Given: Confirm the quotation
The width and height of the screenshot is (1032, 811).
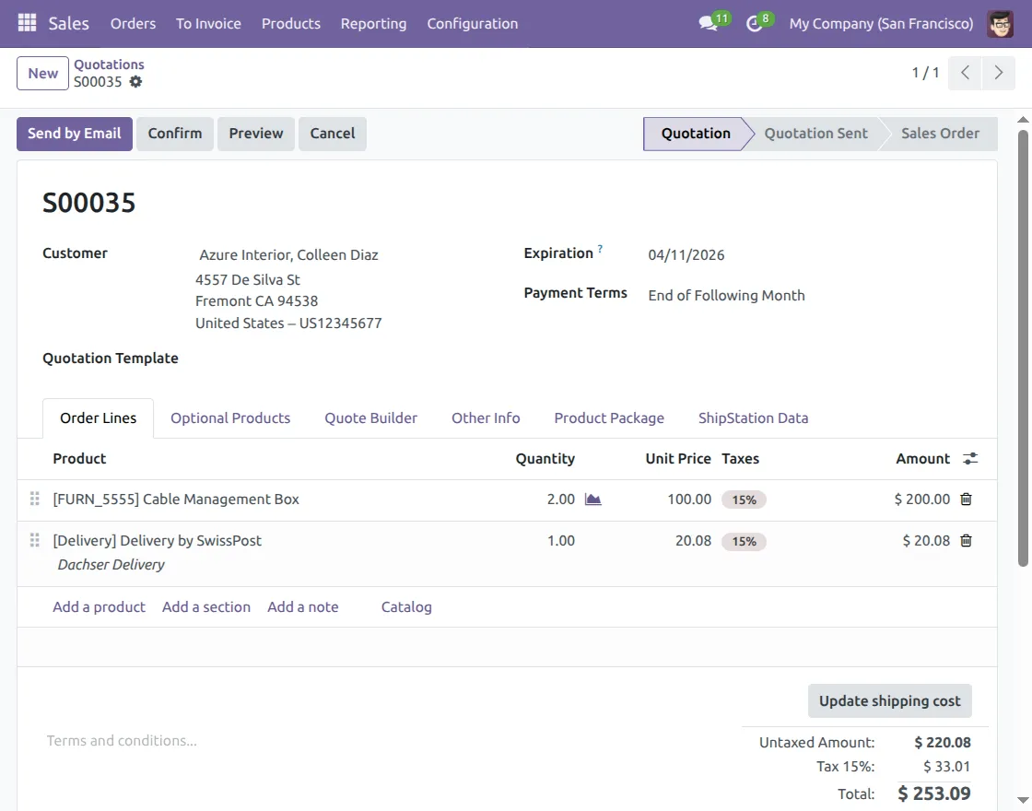Looking at the screenshot, I should [174, 133].
